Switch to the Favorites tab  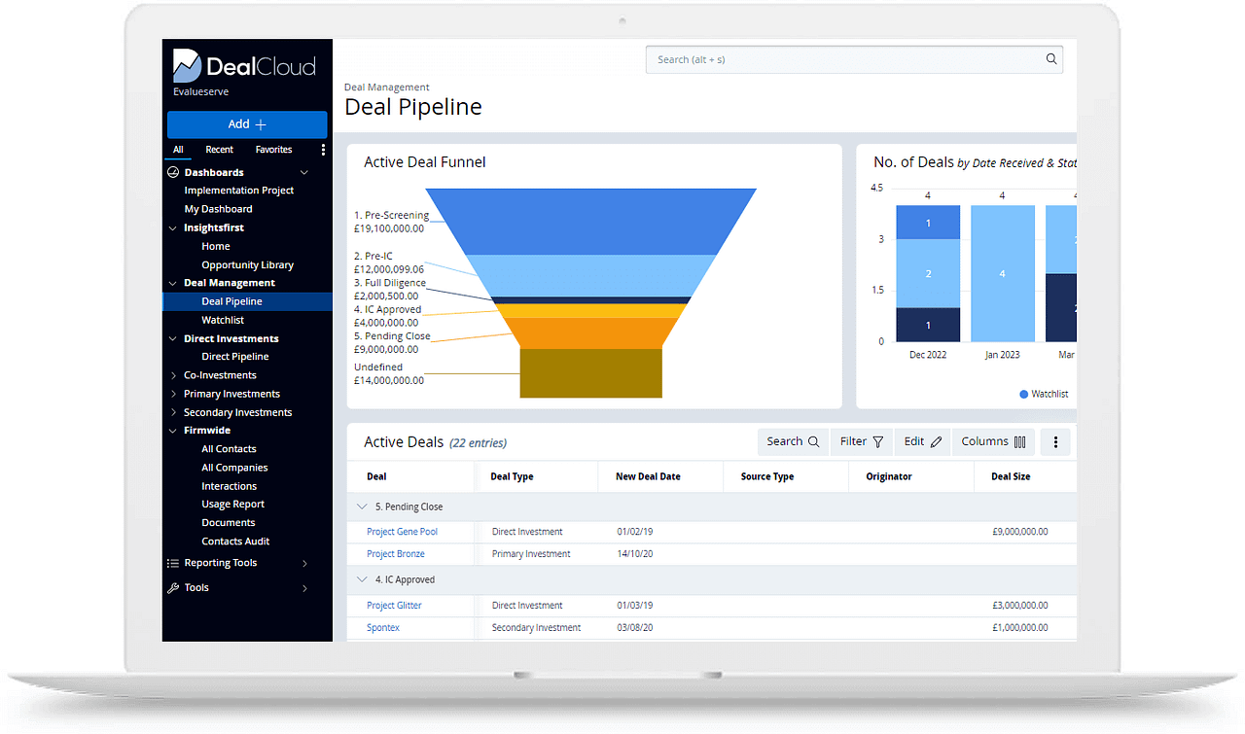pyautogui.click(x=273, y=150)
